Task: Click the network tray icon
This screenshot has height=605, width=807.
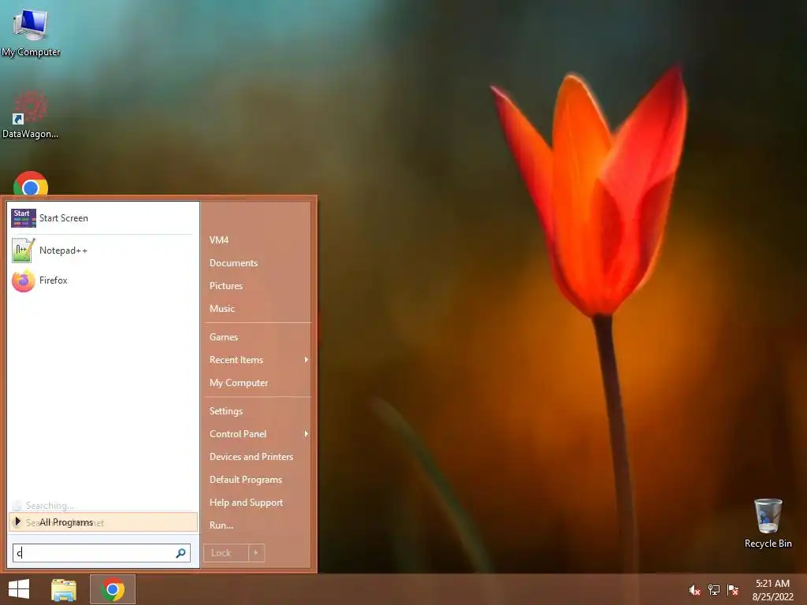Action: pyautogui.click(x=714, y=590)
